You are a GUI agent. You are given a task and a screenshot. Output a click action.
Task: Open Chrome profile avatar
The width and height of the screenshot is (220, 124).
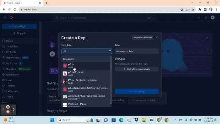click(211, 10)
